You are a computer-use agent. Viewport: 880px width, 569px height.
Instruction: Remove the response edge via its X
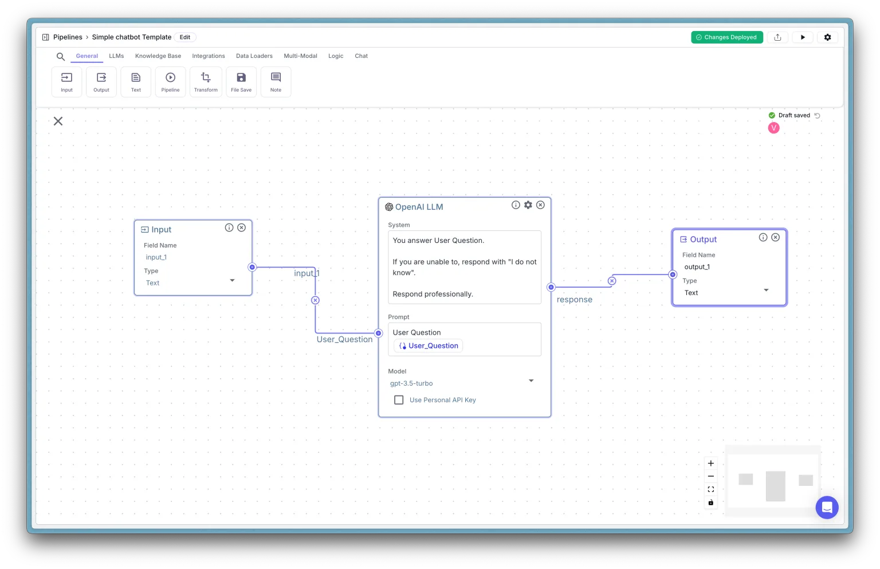pos(612,281)
